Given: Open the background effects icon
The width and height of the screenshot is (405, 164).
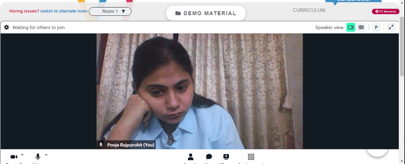Looking at the screenshot, I should (x=251, y=157).
